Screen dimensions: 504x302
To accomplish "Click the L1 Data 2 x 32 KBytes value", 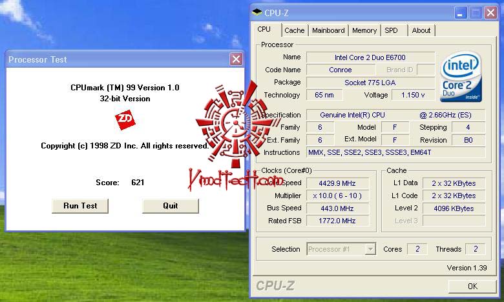I will pyautogui.click(x=454, y=183).
